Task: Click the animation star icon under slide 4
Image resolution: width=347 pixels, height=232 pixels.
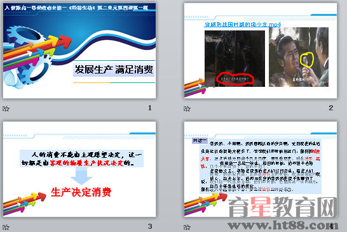Action: pyautogui.click(x=187, y=227)
